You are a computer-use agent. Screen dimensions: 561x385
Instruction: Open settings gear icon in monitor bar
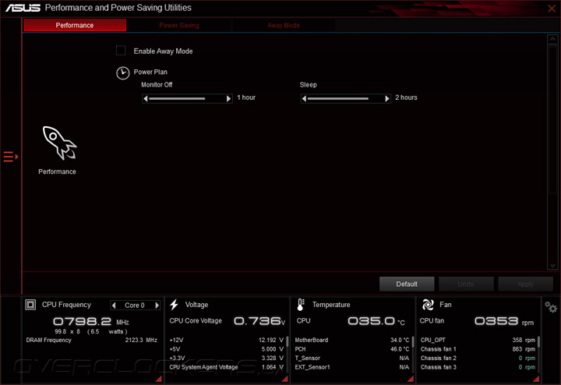pyautogui.click(x=551, y=307)
